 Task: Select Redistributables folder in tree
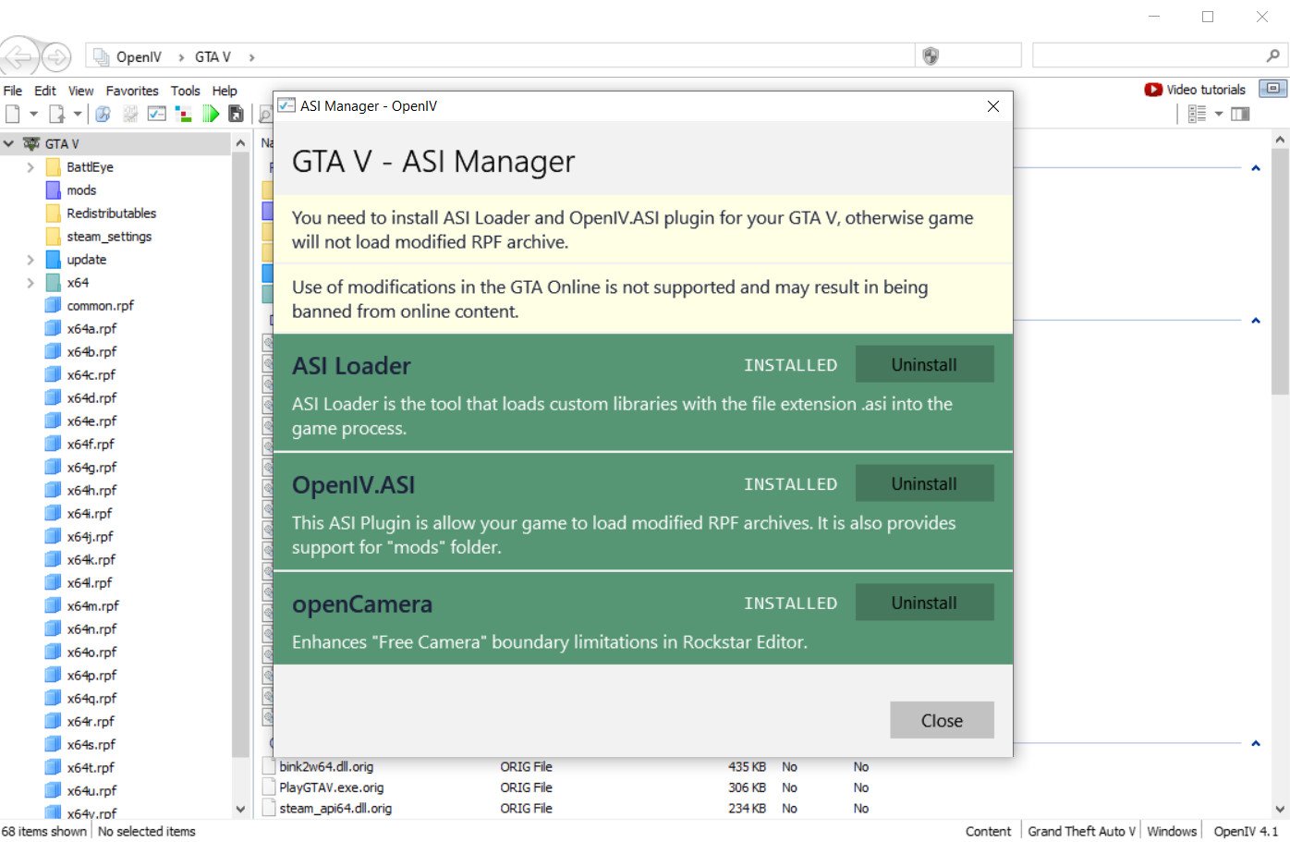click(111, 214)
